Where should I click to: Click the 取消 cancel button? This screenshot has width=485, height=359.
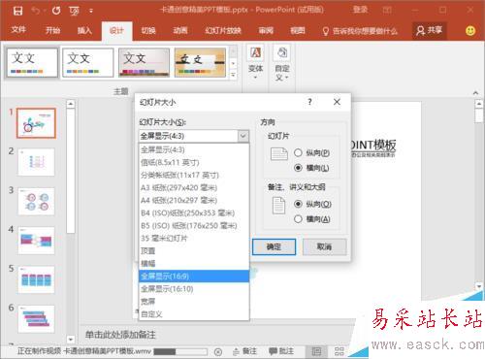click(x=324, y=246)
